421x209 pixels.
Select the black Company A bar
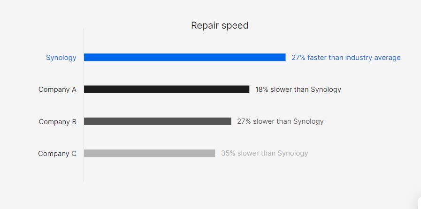167,89
